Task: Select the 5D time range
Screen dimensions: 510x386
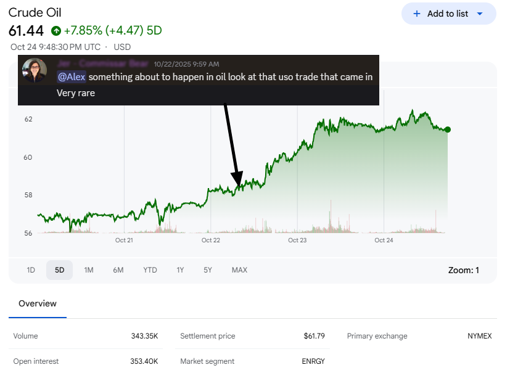Action: tap(59, 270)
